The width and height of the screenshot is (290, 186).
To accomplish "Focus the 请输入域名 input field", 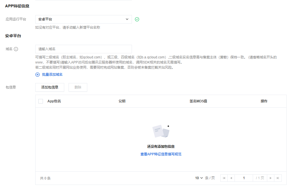I will pos(83,49).
